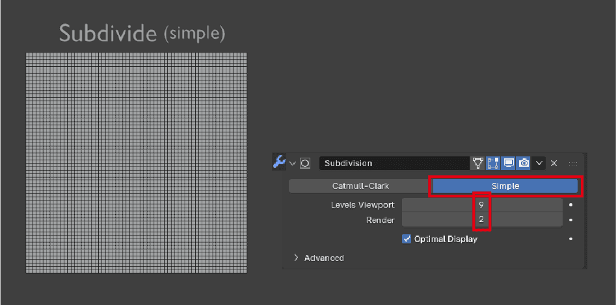
Task: Switch to Catmull-Clark subdivision type
Action: pos(360,186)
